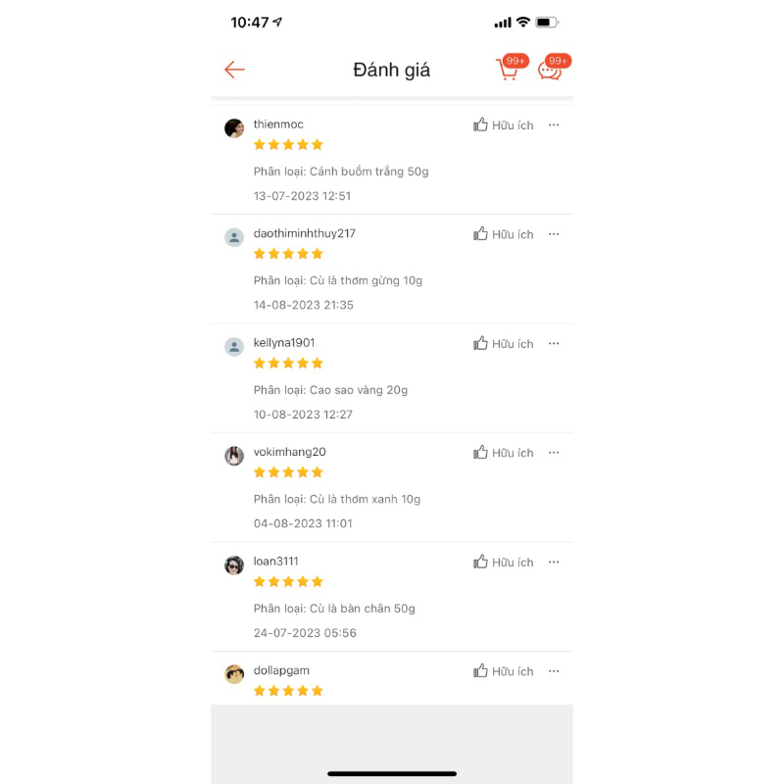
Task: Mark vokimhang20's review as Hữu ích
Action: tap(504, 453)
